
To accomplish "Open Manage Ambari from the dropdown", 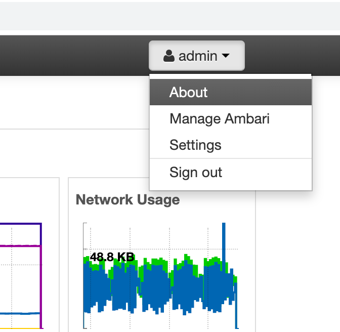I will tap(220, 119).
